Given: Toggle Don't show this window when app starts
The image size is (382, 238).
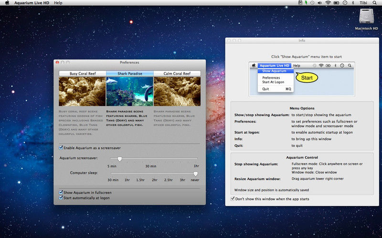Looking at the screenshot, I should click(233, 198).
